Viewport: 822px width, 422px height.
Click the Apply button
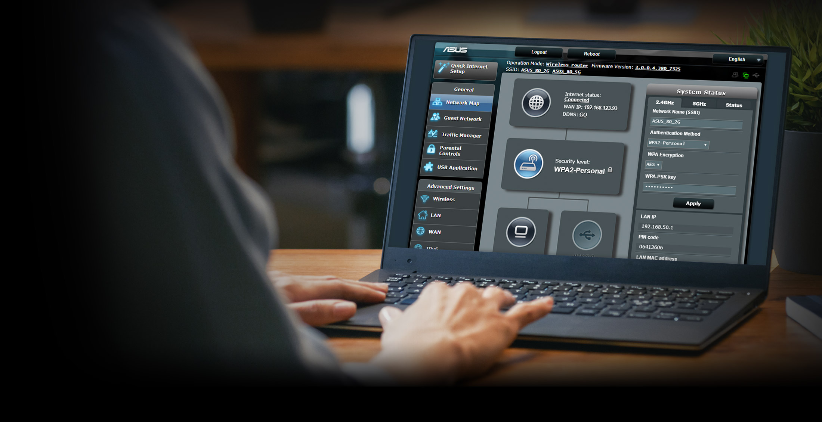pyautogui.click(x=693, y=203)
